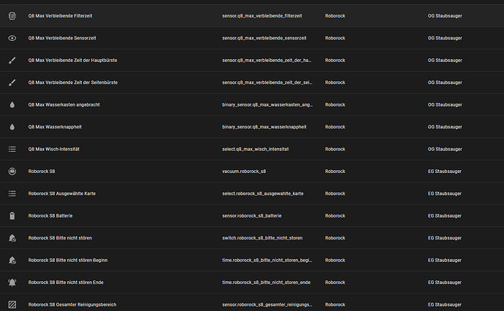This screenshot has width=504, height=311.
Task: Open Roborock S8 Bitte nicht stören Ende
Action: [66, 283]
